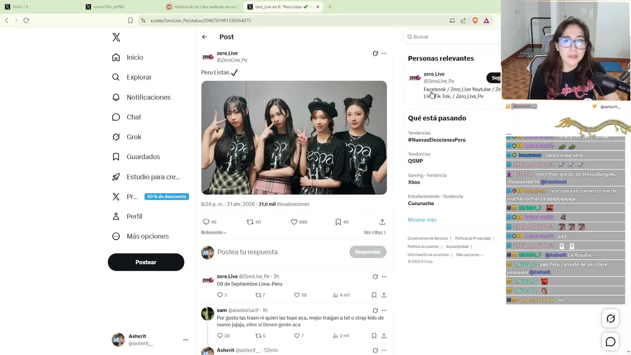Click reply icon with 45 replies
Screen dimensions: 631x355
(206, 222)
